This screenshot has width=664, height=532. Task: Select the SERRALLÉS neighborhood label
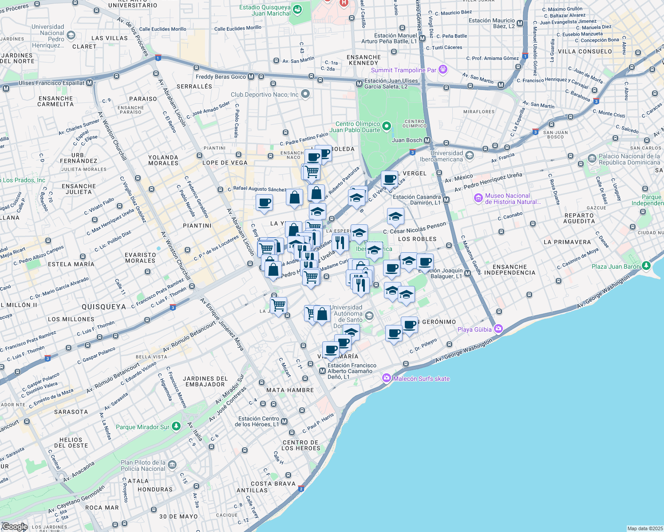(x=194, y=86)
